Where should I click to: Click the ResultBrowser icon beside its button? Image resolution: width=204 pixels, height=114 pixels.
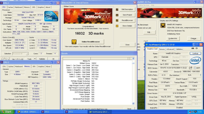(x=117, y=21)
